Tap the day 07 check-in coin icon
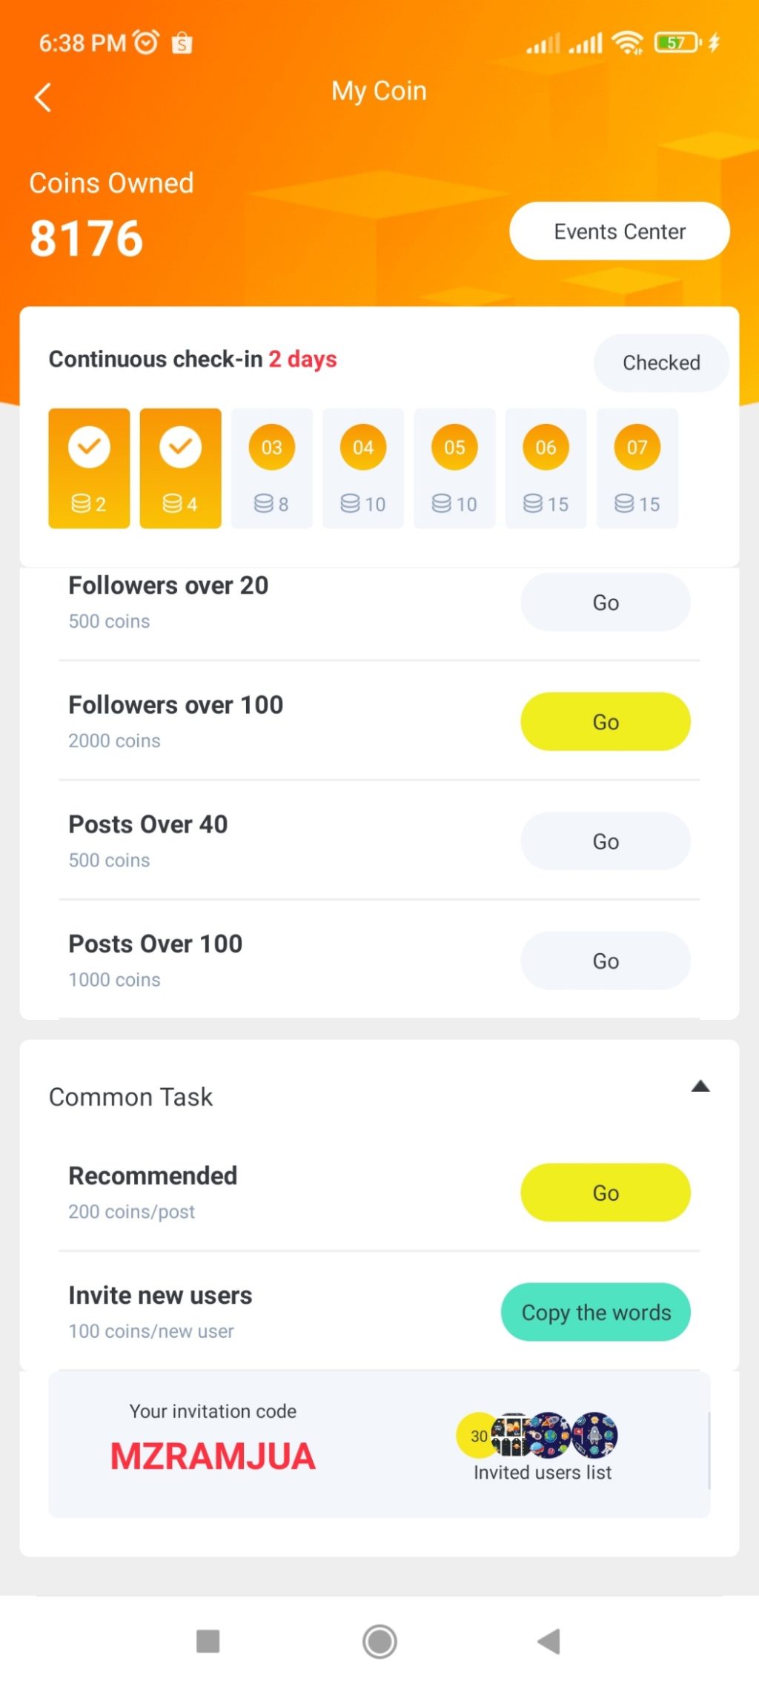The image size is (759, 1687). coord(637,447)
